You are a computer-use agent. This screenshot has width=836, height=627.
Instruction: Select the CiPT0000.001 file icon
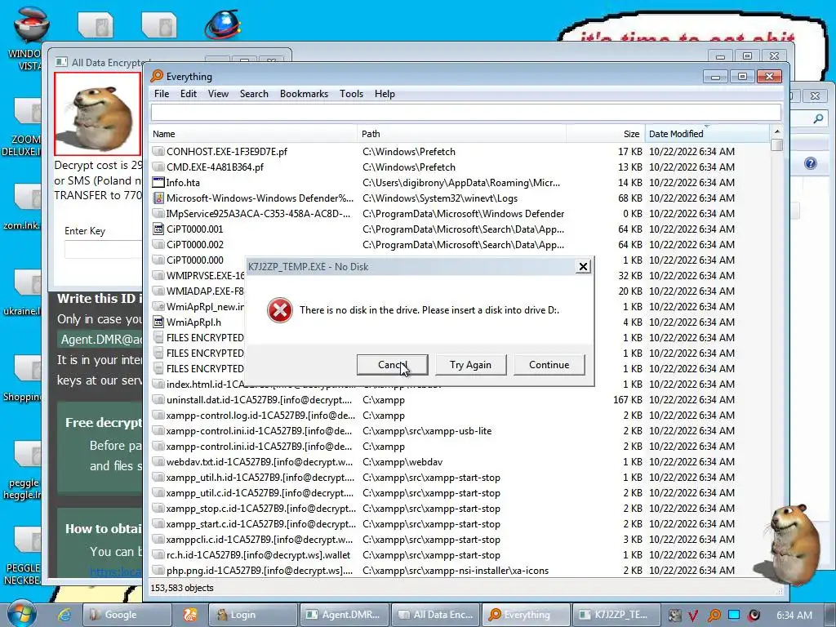[x=158, y=229]
